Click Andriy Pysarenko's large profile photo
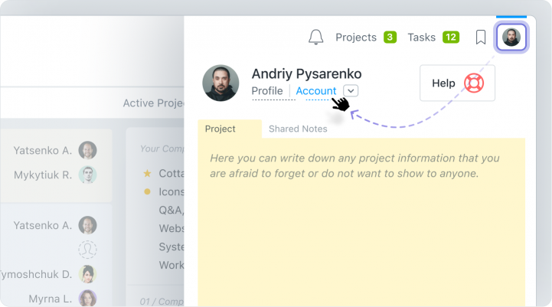Viewport: 552px width, 307px height. [220, 83]
